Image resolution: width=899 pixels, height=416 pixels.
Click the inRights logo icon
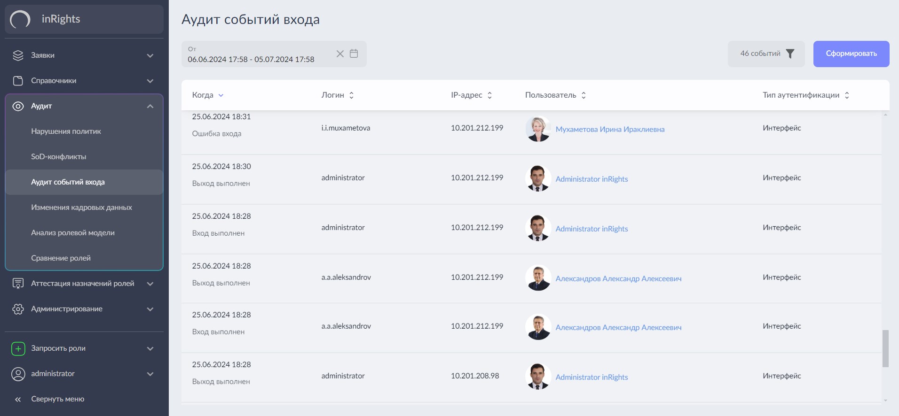[20, 19]
